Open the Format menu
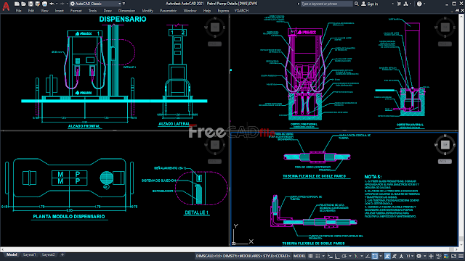 point(76,11)
